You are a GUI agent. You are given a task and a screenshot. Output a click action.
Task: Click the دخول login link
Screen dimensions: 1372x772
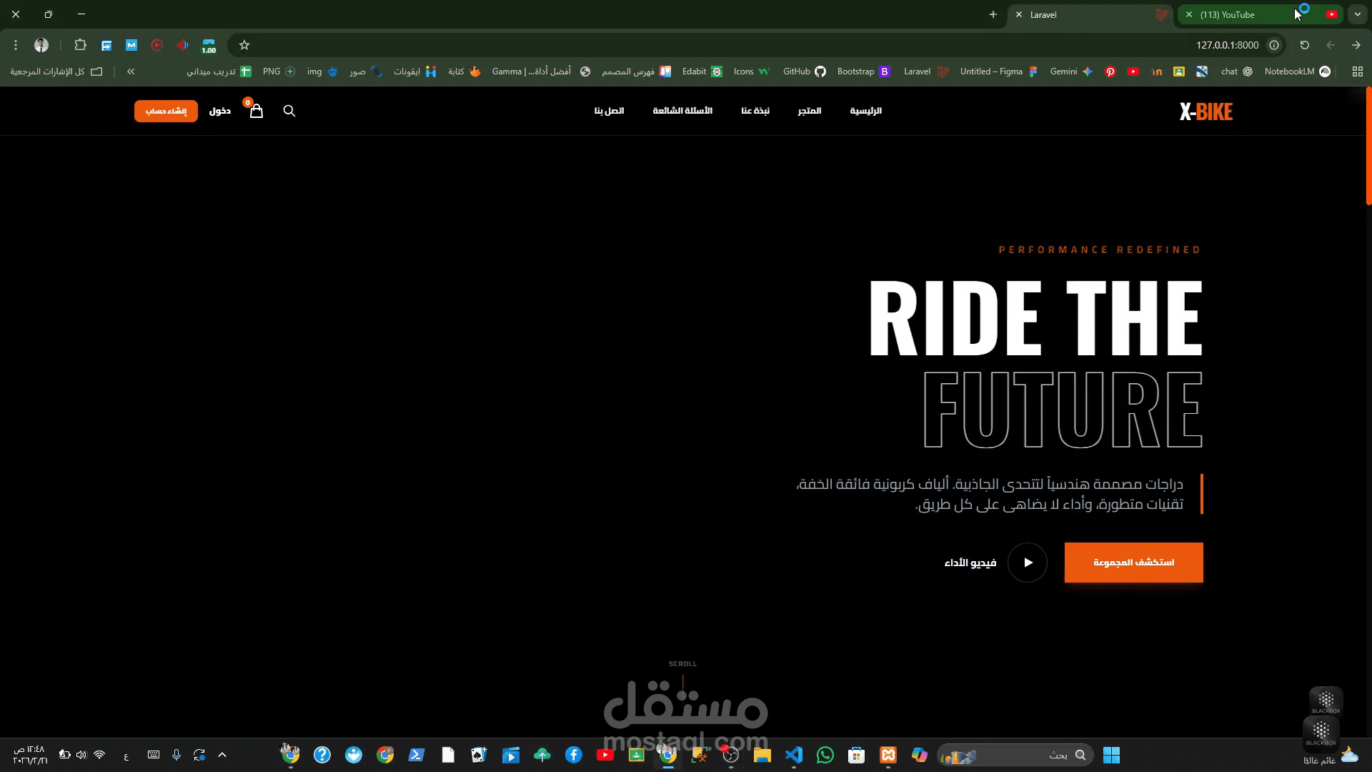220,111
